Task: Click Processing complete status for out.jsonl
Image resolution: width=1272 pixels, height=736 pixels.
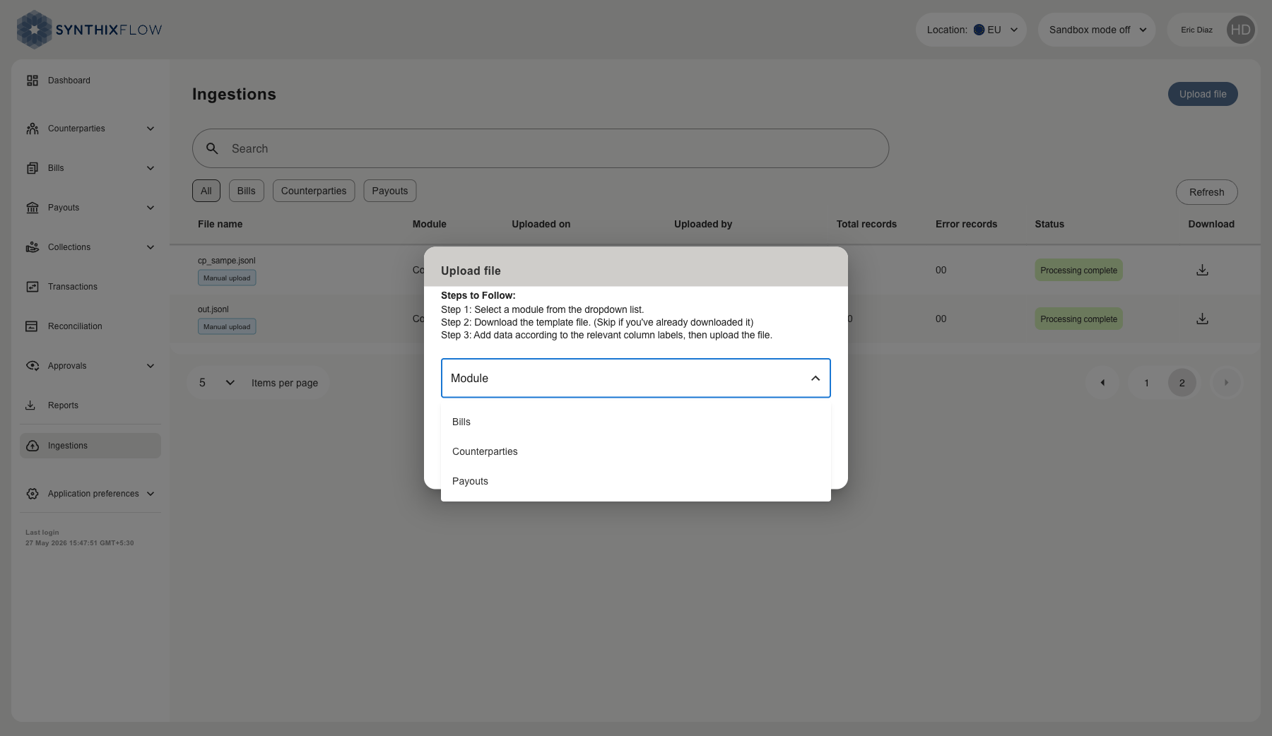Action: (x=1078, y=319)
